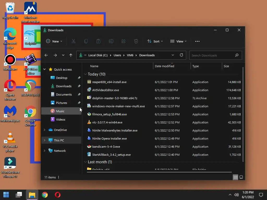Screen dimensions: 267x200
Task: Open the Windows Start menu
Action: pos(6,195)
